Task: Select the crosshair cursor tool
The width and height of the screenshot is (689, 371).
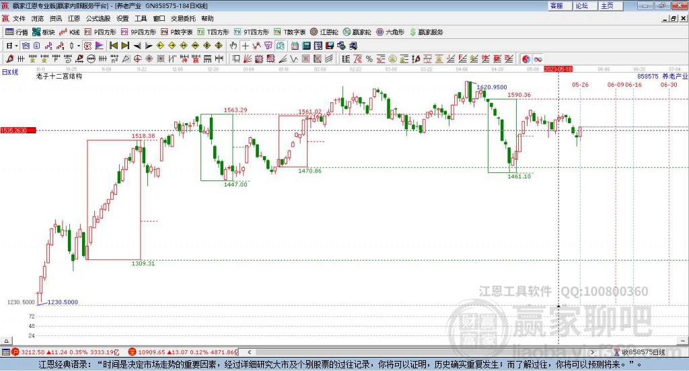Action: [x=246, y=46]
